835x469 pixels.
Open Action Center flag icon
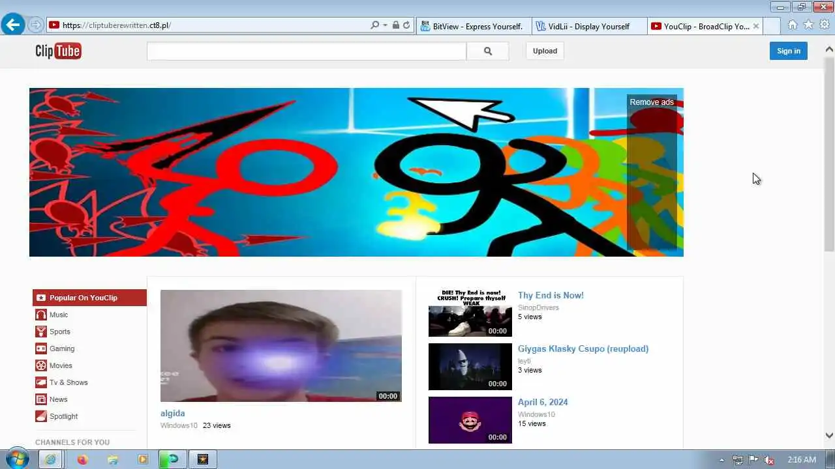click(753, 460)
